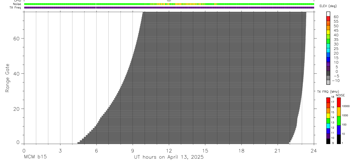Screen dimensions: 353x163
Task: Click the green 30–35 degree elevation swatch
Action: [x=328, y=41]
